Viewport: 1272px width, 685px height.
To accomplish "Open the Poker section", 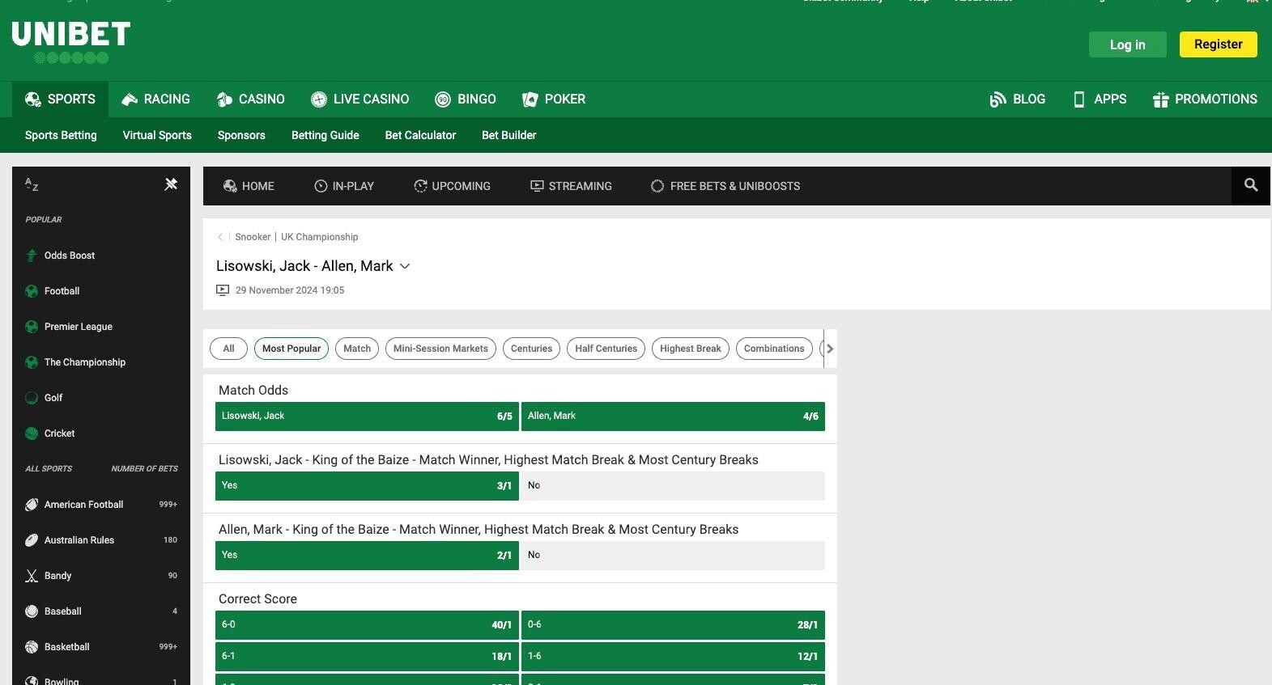I will click(x=554, y=99).
